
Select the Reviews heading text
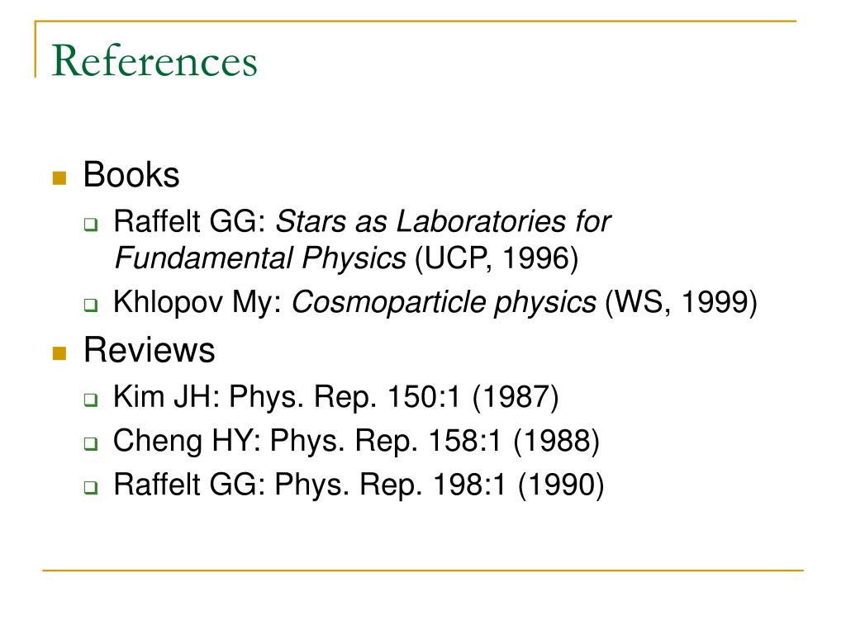pyautogui.click(x=149, y=350)
